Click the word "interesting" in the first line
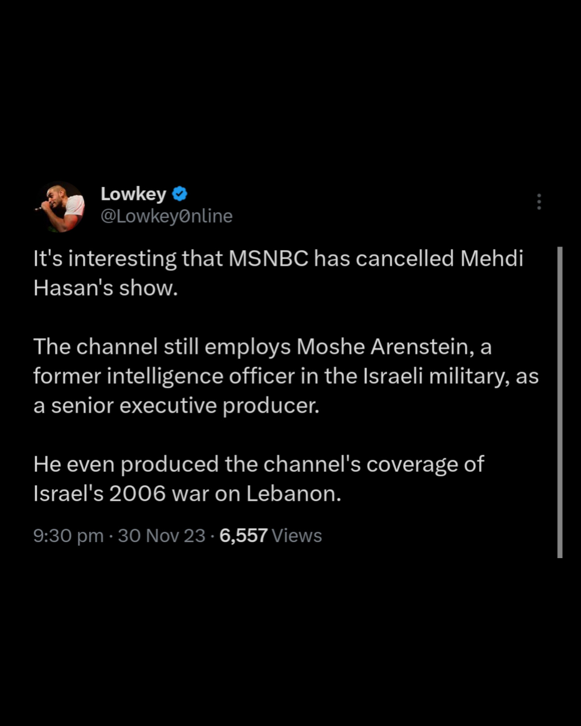581x726 pixels. [122, 259]
